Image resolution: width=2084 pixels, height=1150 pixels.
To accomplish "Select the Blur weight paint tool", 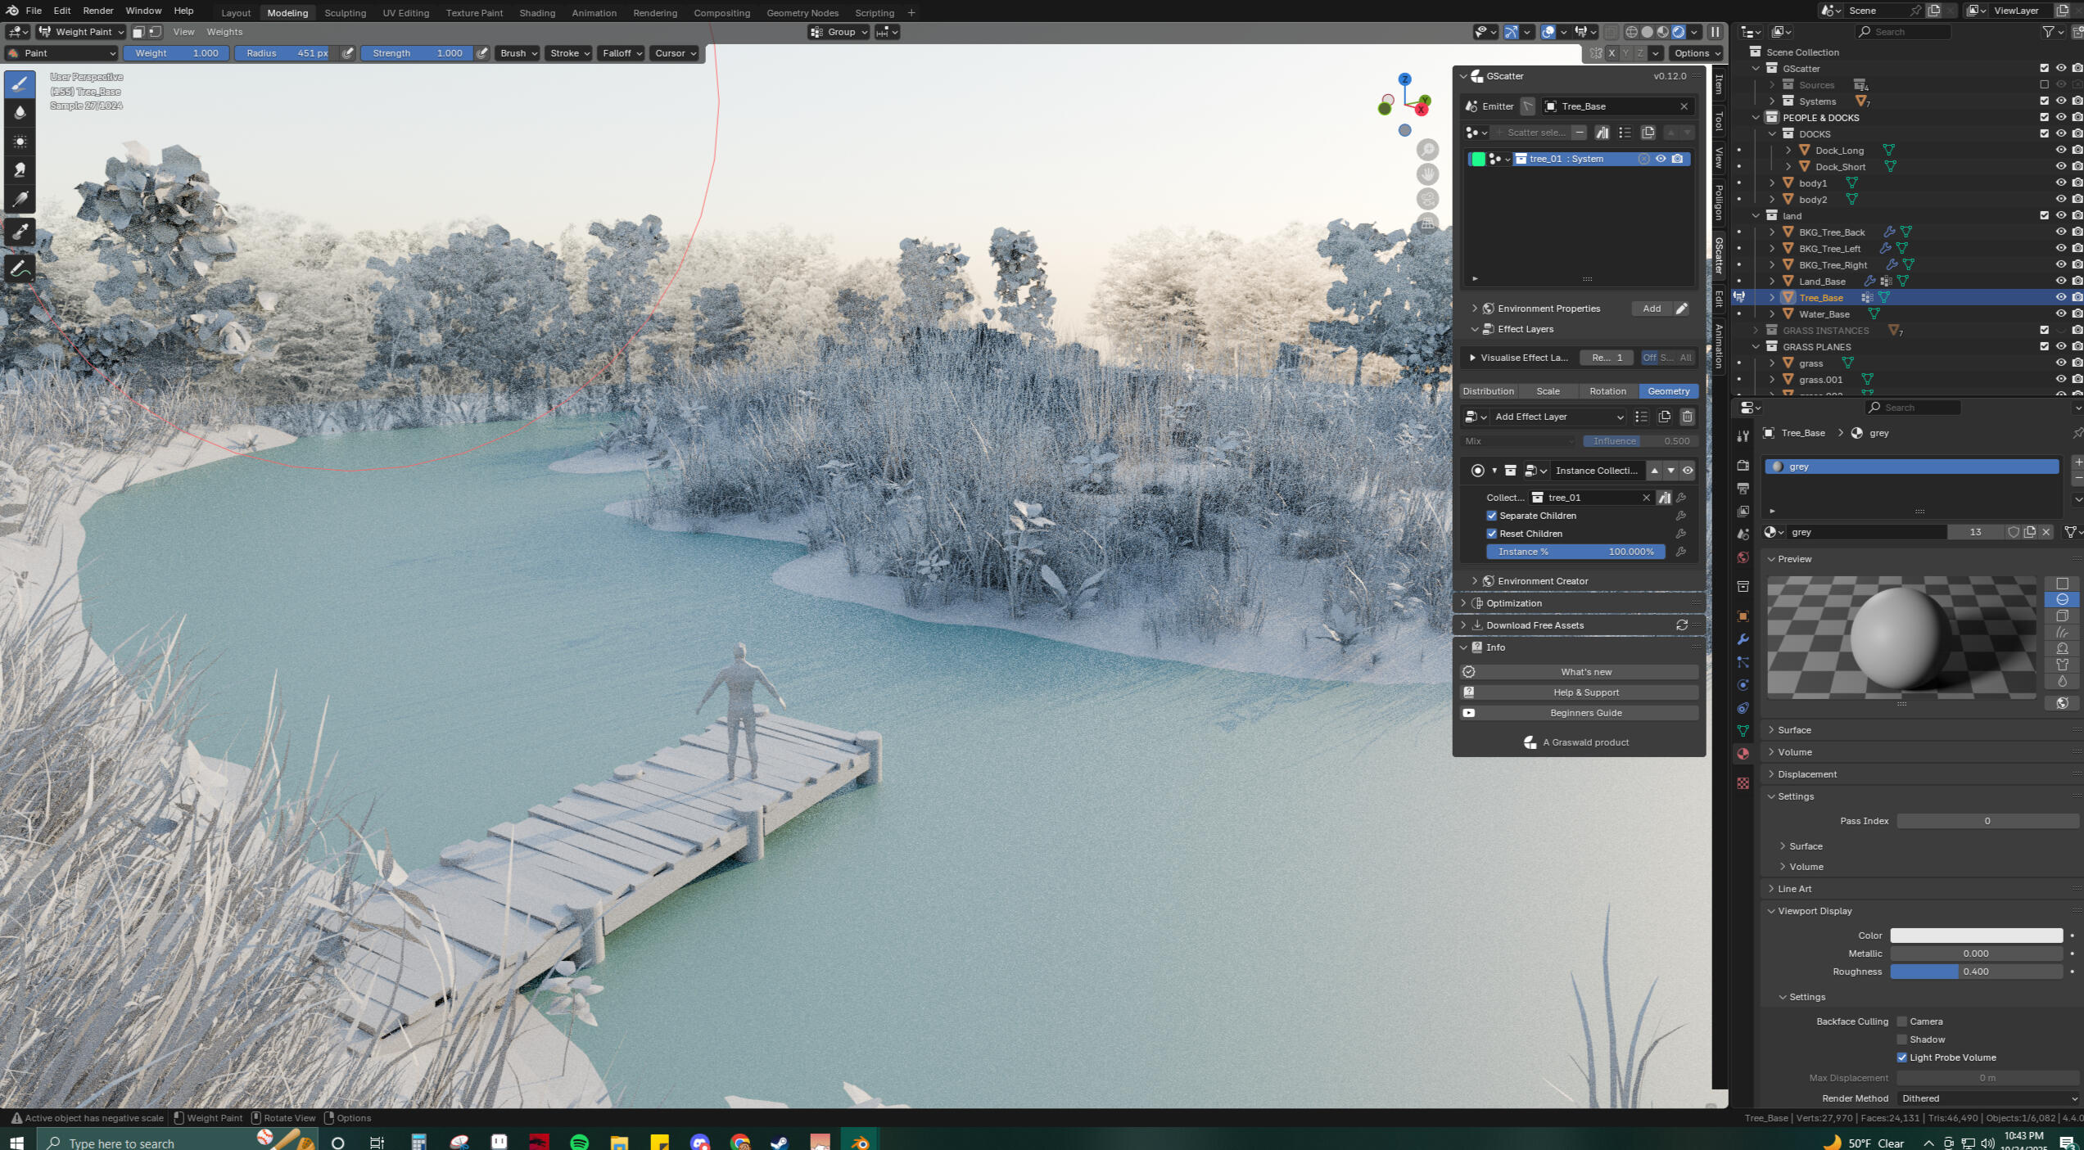I will 20,112.
